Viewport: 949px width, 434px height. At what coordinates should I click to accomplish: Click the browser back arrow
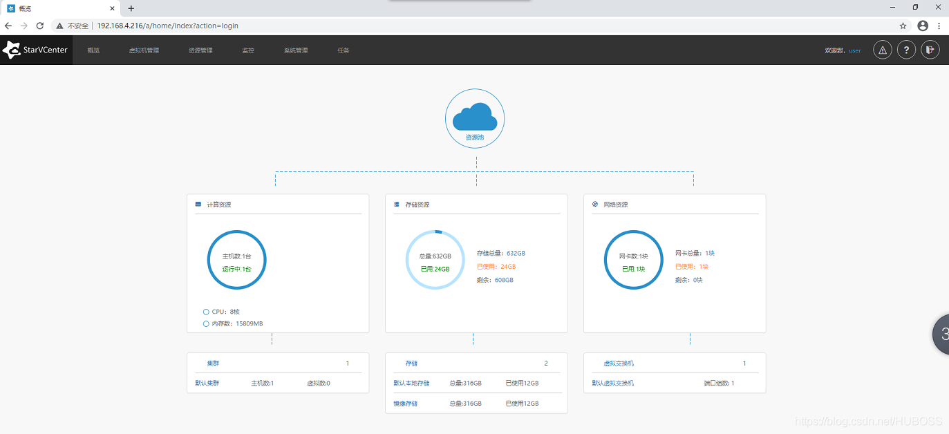[x=8, y=26]
